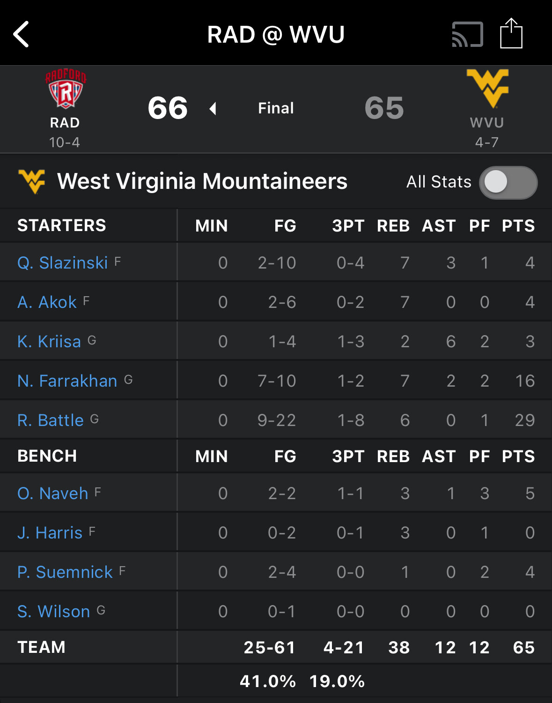552x703 pixels.
Task: Tap the Radford team logo
Action: tap(66, 89)
